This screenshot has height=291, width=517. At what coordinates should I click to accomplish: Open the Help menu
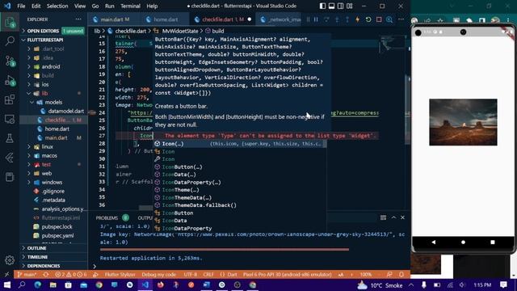click(152, 6)
